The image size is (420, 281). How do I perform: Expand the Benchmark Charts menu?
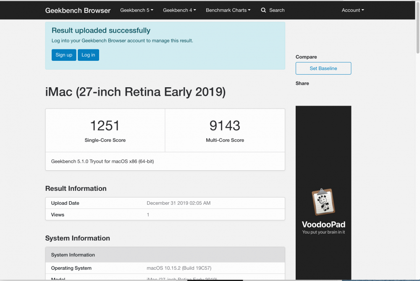coord(228,10)
